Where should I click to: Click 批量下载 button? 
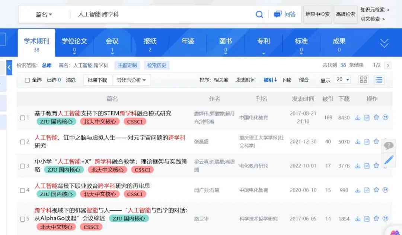[98, 80]
